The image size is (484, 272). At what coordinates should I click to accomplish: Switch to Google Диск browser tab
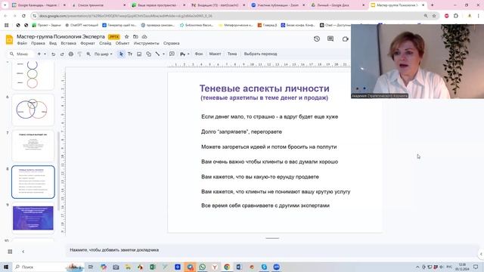[337, 5]
